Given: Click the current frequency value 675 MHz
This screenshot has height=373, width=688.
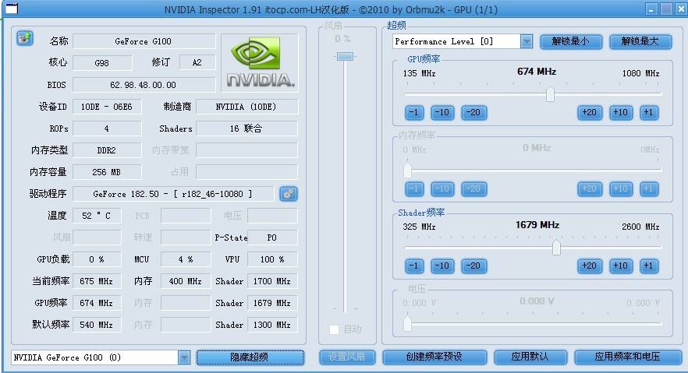Looking at the screenshot, I should click(x=97, y=281).
